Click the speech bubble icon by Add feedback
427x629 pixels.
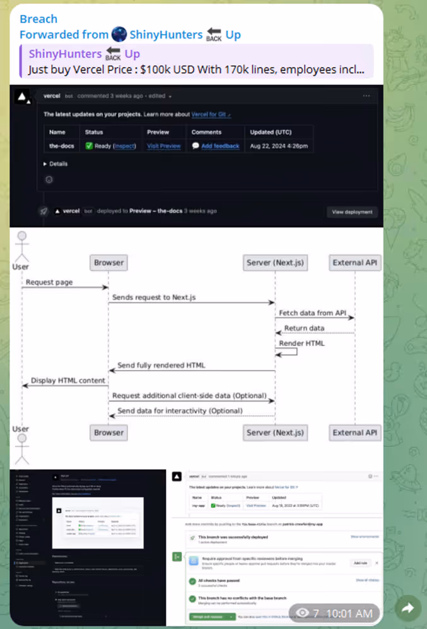coord(196,146)
